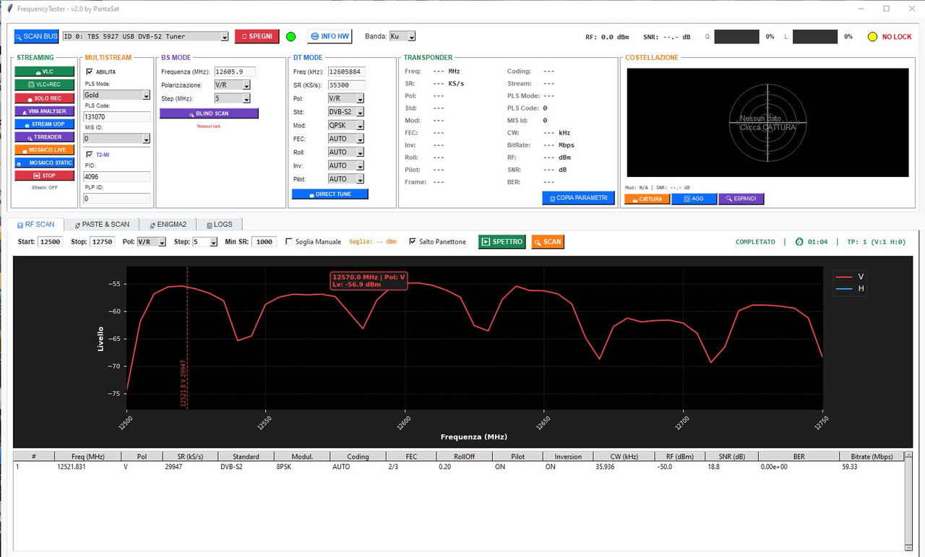Screen dimensions: 925x557
Task: Toggle the ABILITA multistream checkbox
Action: [x=90, y=72]
